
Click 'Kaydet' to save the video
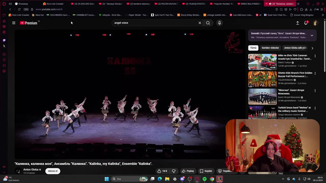pyautogui.click(x=206, y=171)
